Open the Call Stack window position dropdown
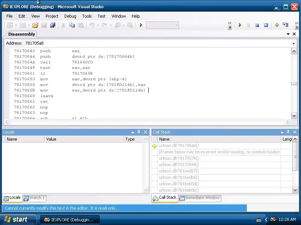 [282, 132]
